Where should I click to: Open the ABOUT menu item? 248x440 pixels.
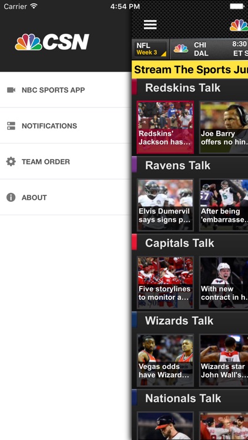(65, 198)
